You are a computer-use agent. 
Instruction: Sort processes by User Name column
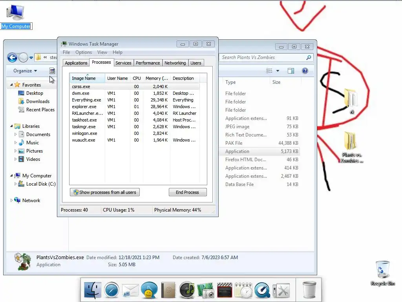pyautogui.click(x=117, y=78)
